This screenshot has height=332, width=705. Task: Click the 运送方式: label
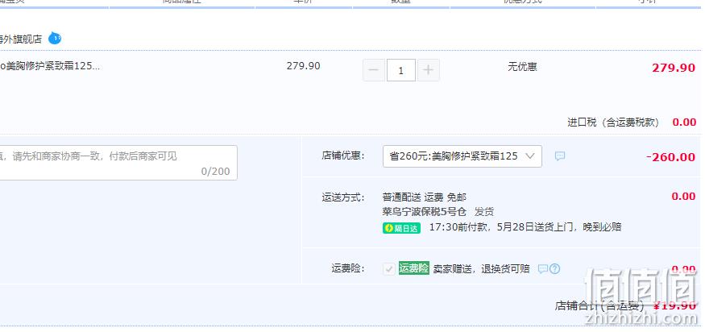tap(343, 197)
